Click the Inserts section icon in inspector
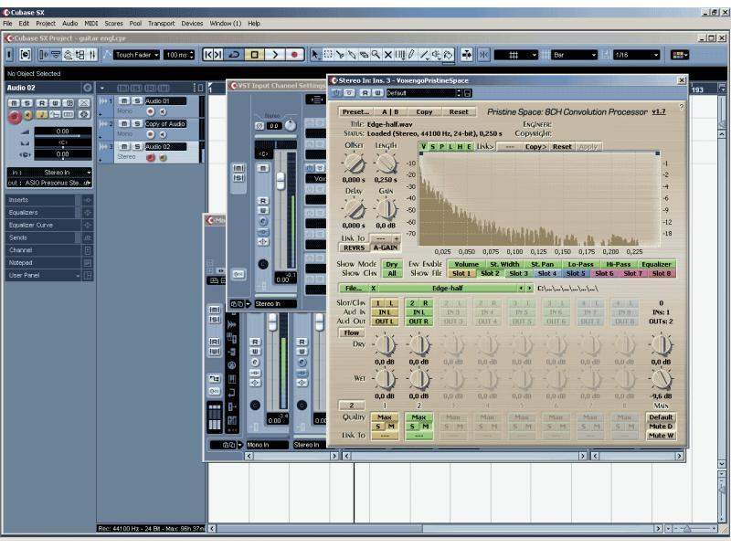 [x=88, y=199]
